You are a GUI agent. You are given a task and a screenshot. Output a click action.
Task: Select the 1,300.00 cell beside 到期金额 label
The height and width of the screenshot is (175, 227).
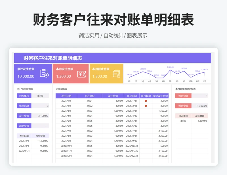(x=200, y=106)
